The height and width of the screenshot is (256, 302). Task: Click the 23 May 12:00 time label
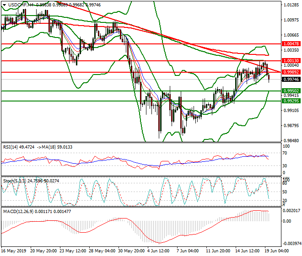tap(73, 251)
